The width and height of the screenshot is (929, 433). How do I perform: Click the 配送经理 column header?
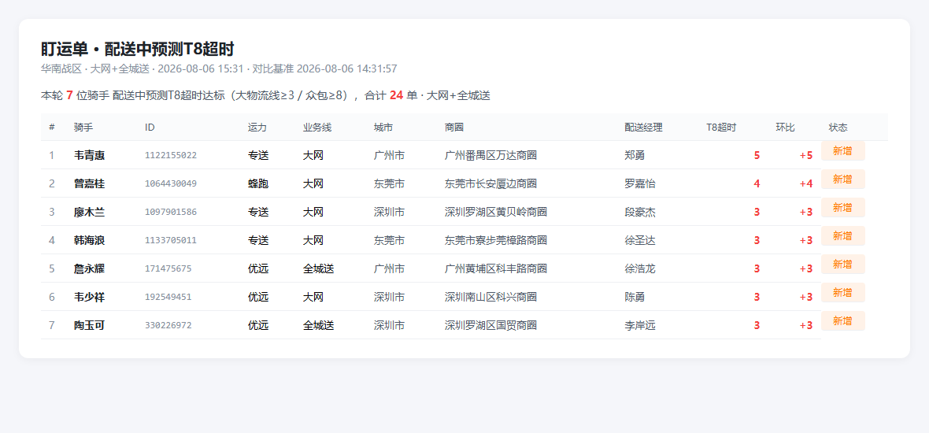point(643,128)
